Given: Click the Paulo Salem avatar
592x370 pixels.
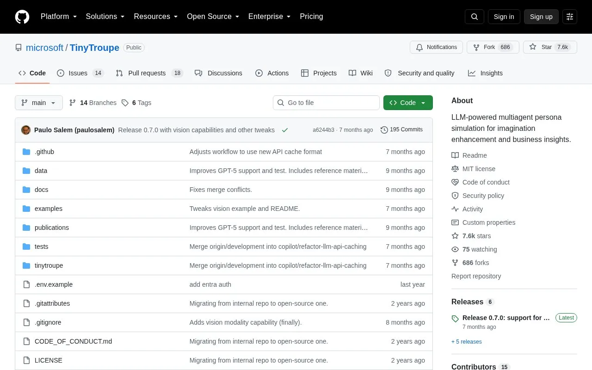Looking at the screenshot, I should click(26, 130).
